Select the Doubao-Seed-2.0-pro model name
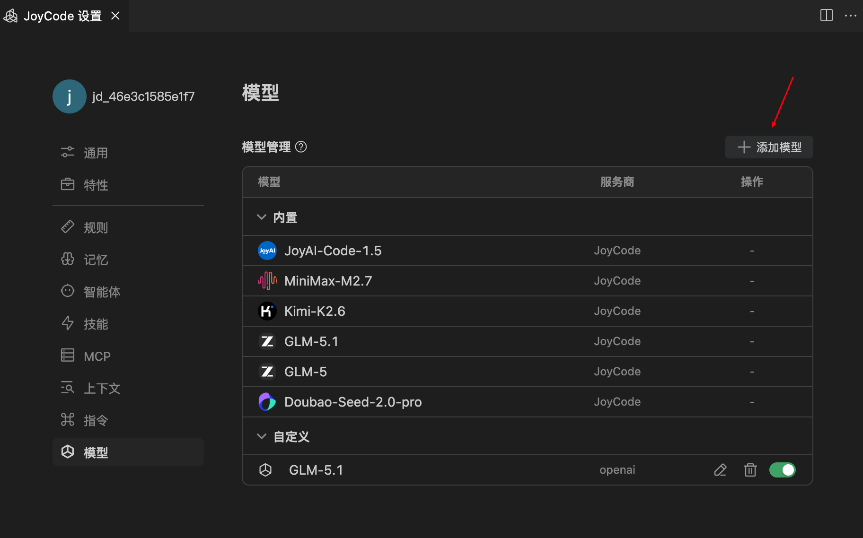863x538 pixels. click(353, 402)
